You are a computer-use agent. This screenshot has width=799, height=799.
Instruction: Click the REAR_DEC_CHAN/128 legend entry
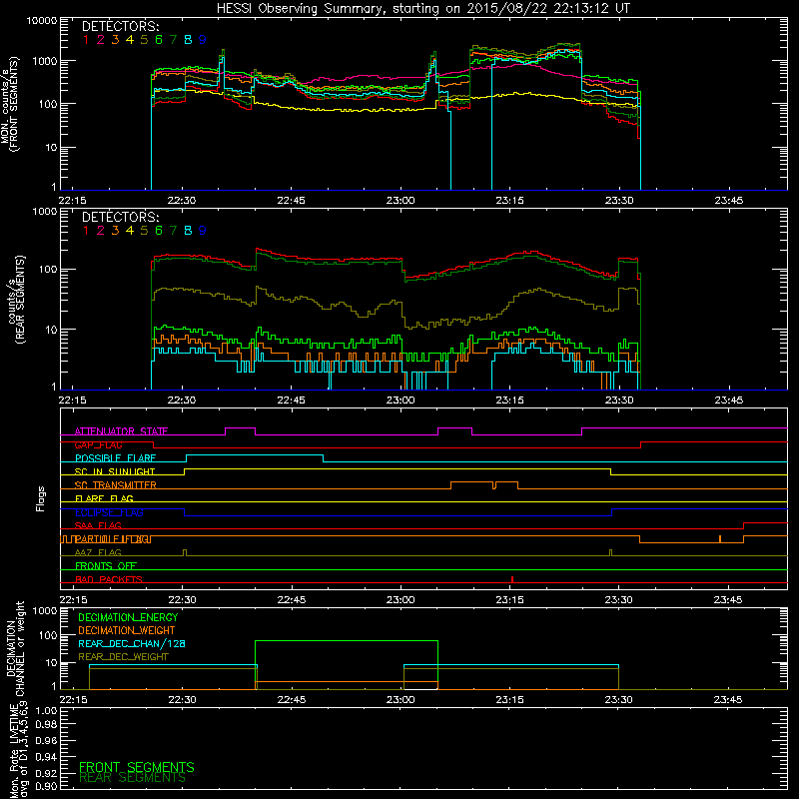132,643
